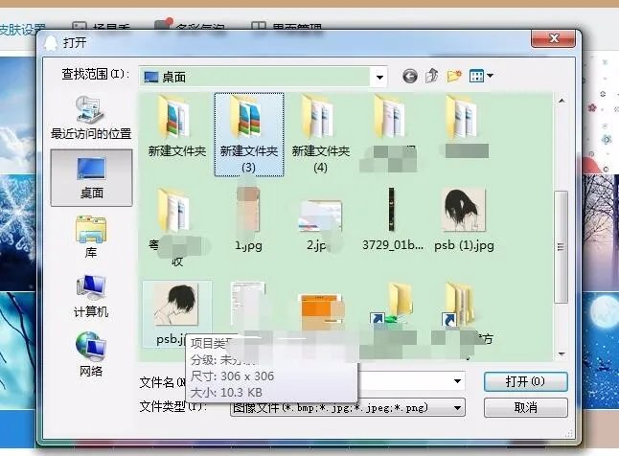
Task: Open Computer (计算机) in the places bar
Action: (91, 296)
